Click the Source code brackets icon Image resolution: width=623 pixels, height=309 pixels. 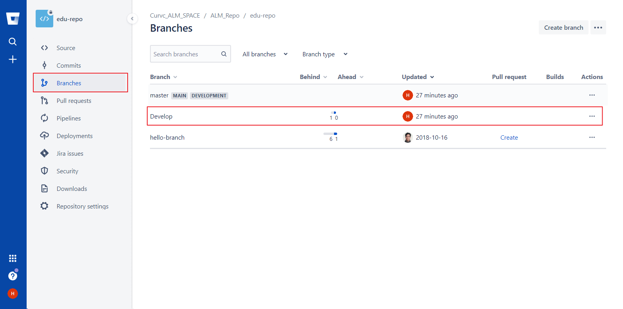tap(44, 48)
